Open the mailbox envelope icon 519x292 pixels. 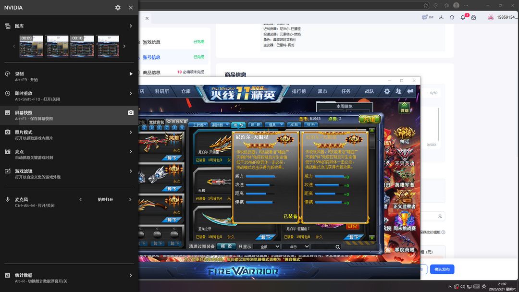tap(474, 17)
